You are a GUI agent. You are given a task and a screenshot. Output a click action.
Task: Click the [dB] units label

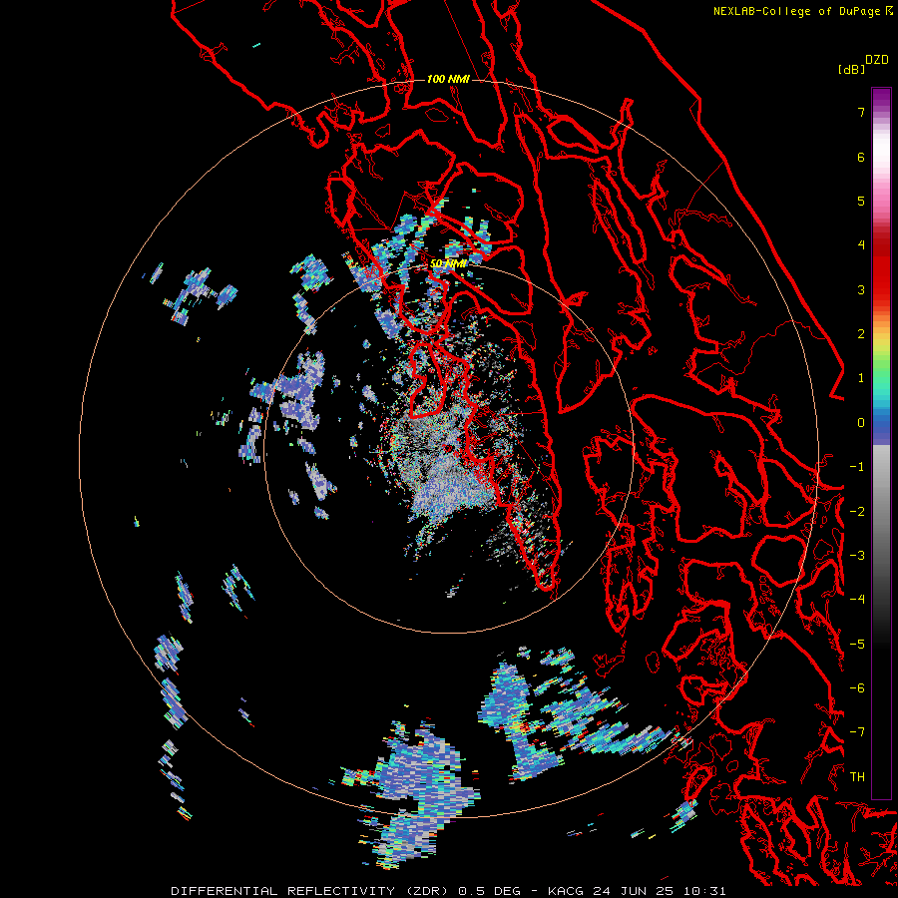pos(851,69)
